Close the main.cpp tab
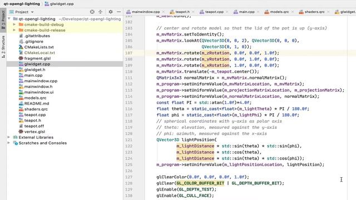Screen dimensions: 356x200 [x=258, y=12]
